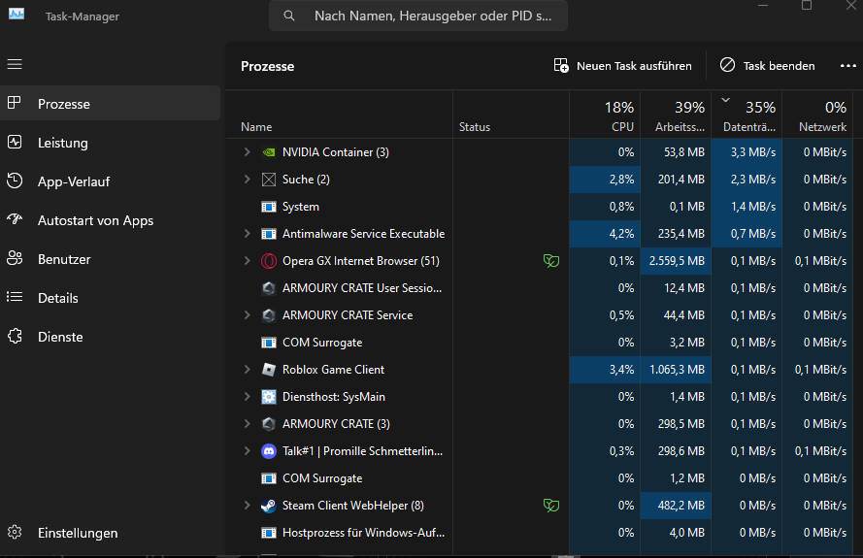Click the Status column header
The image size is (863, 558).
pyautogui.click(x=511, y=115)
